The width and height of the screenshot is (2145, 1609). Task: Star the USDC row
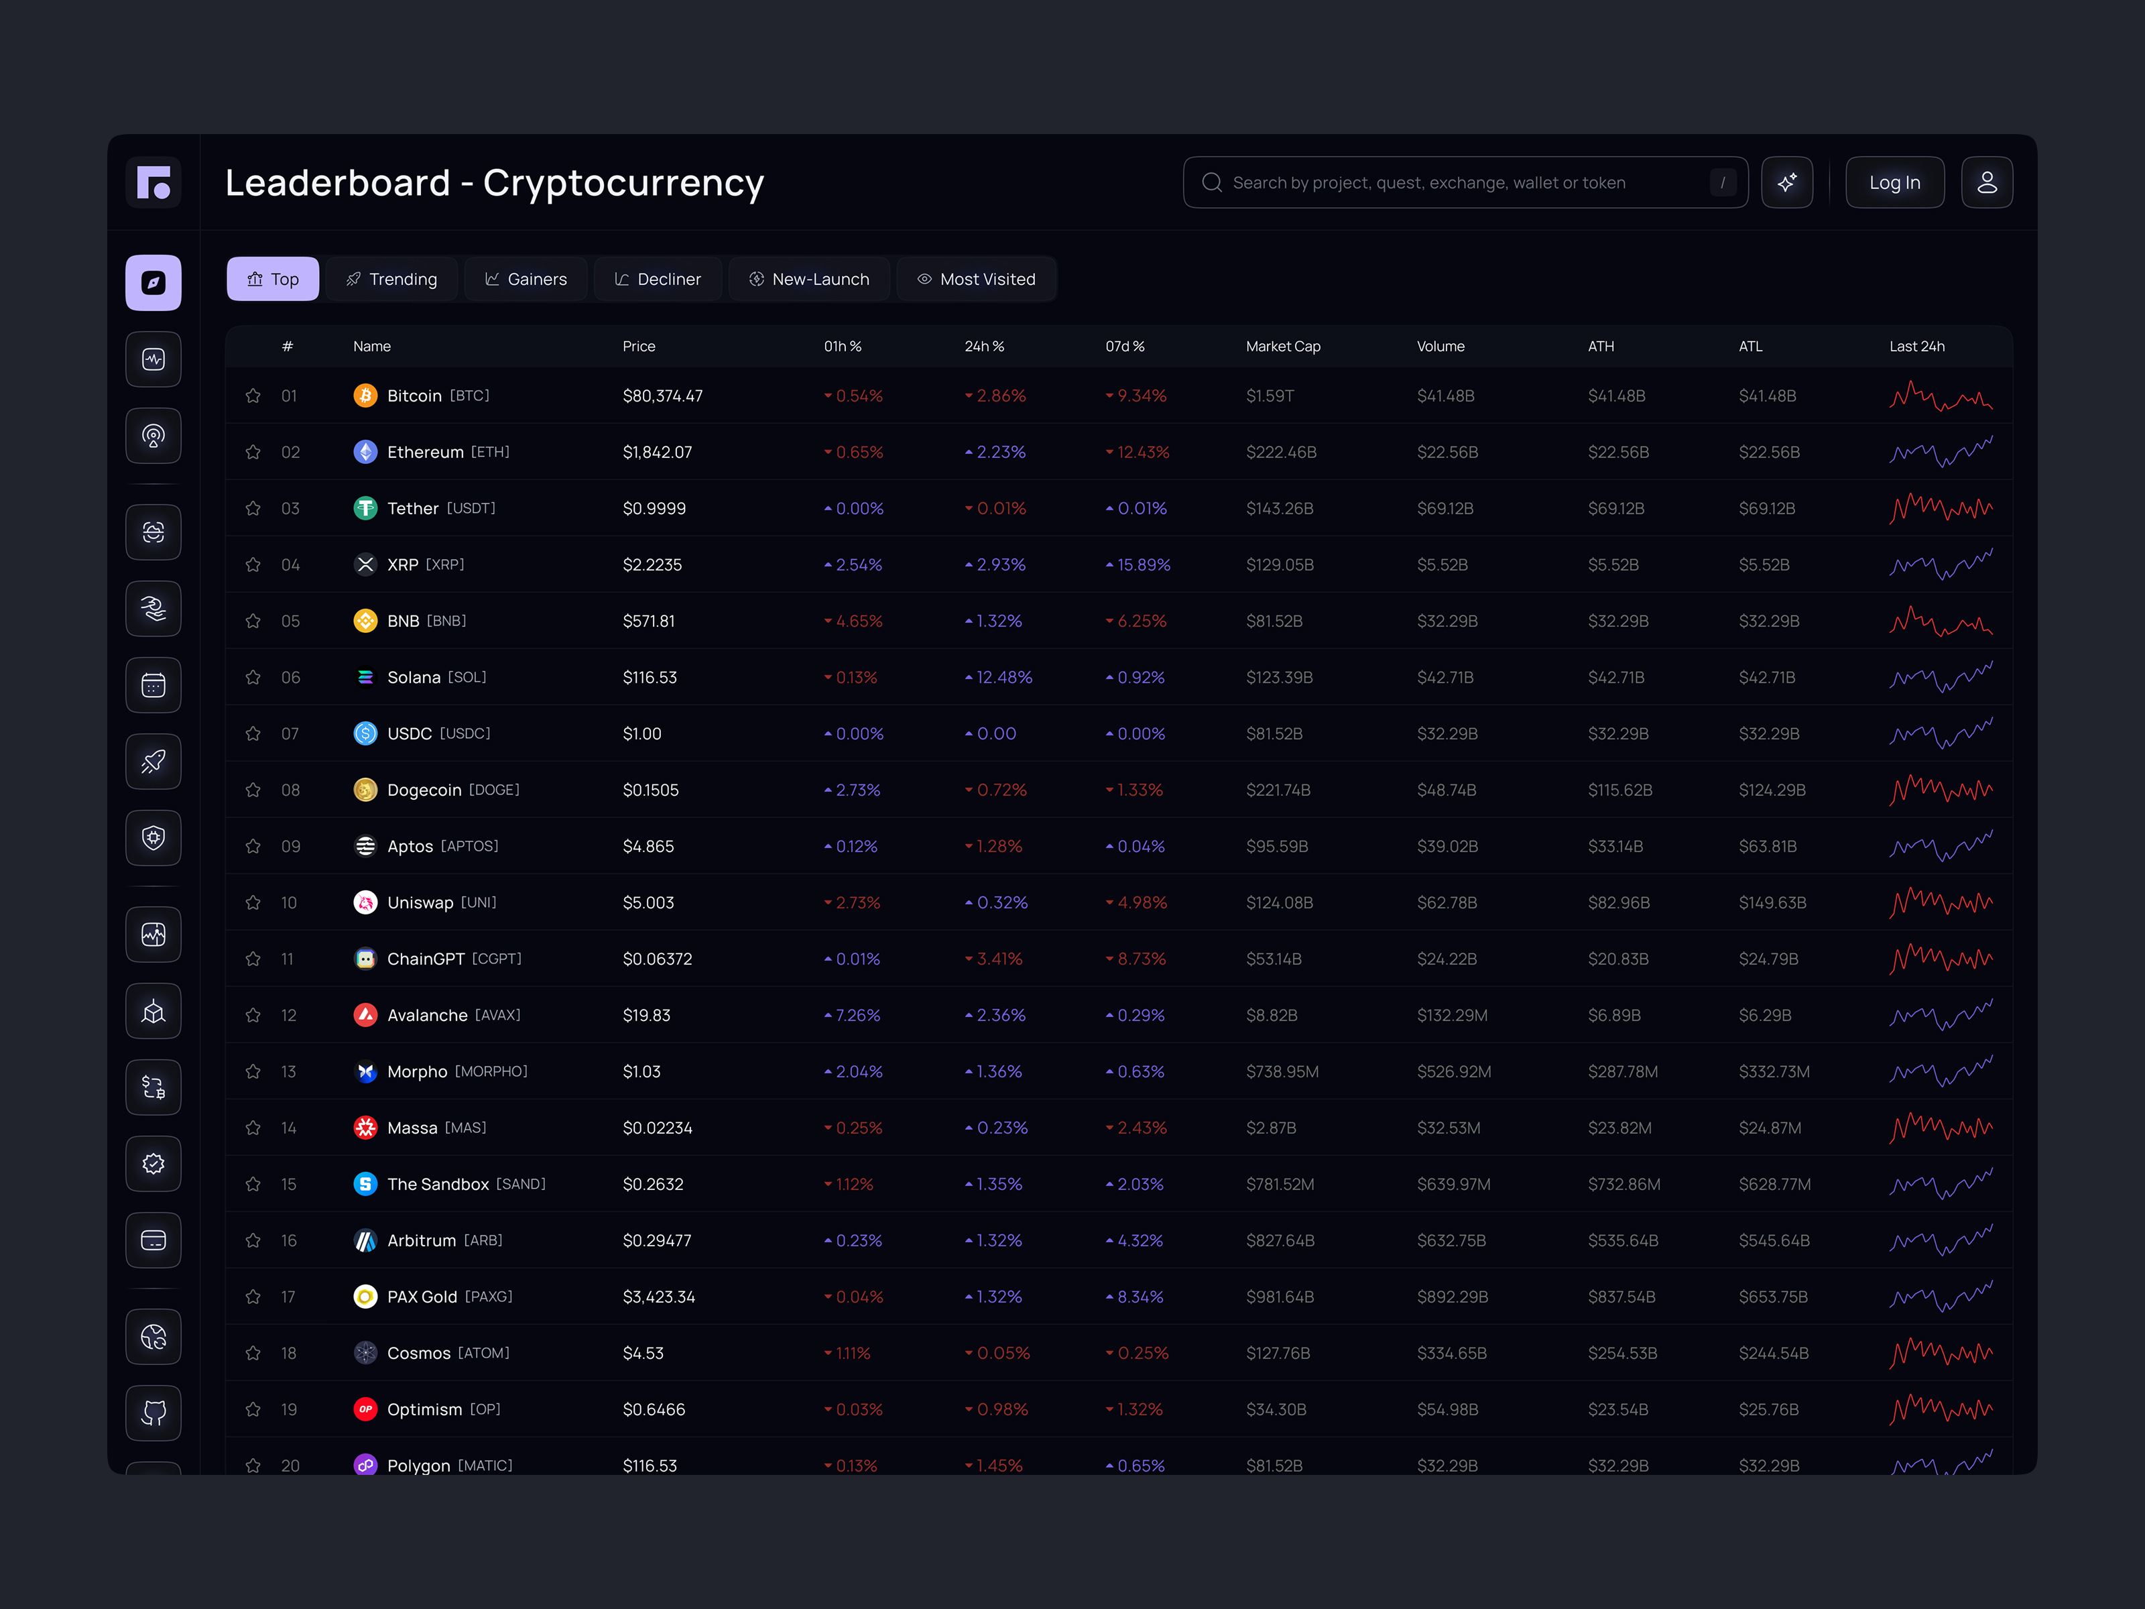pyautogui.click(x=253, y=733)
